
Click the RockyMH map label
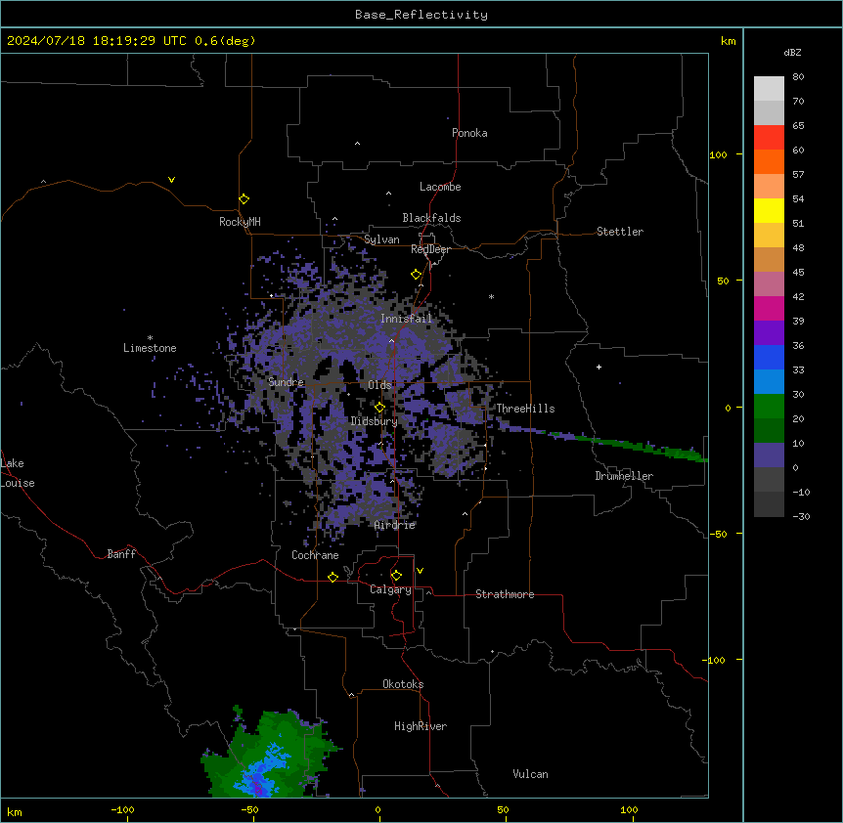240,221
